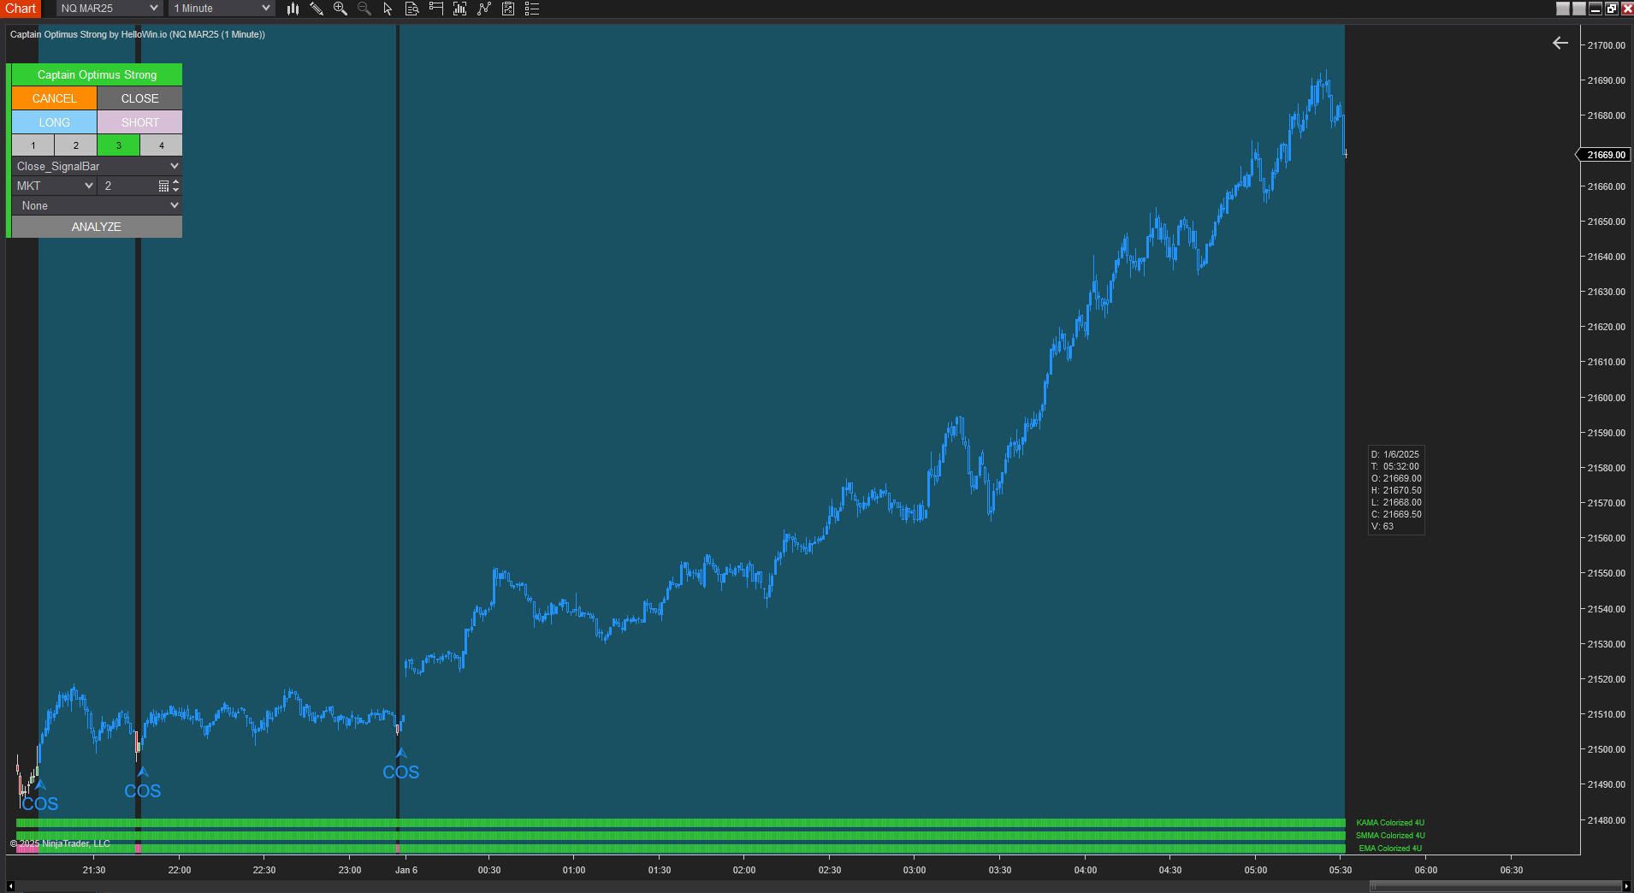This screenshot has width=1634, height=893.
Task: Select quantity preset 4 toggle
Action: [162, 145]
